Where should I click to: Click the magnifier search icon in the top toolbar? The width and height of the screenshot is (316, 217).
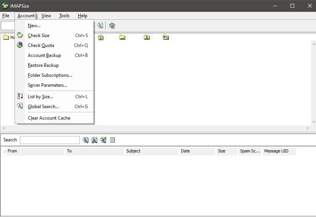pos(100,26)
